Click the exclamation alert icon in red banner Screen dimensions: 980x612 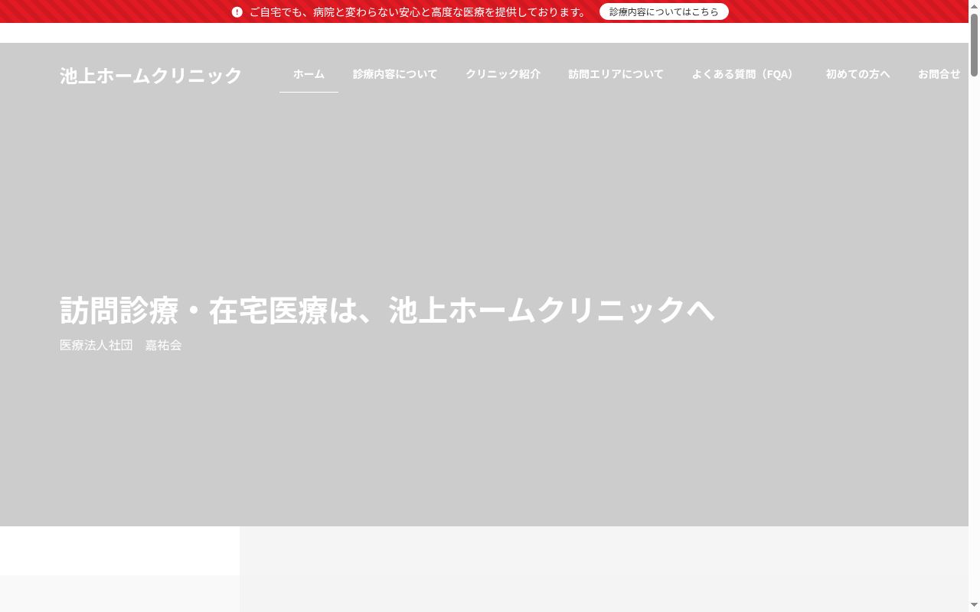pyautogui.click(x=237, y=12)
